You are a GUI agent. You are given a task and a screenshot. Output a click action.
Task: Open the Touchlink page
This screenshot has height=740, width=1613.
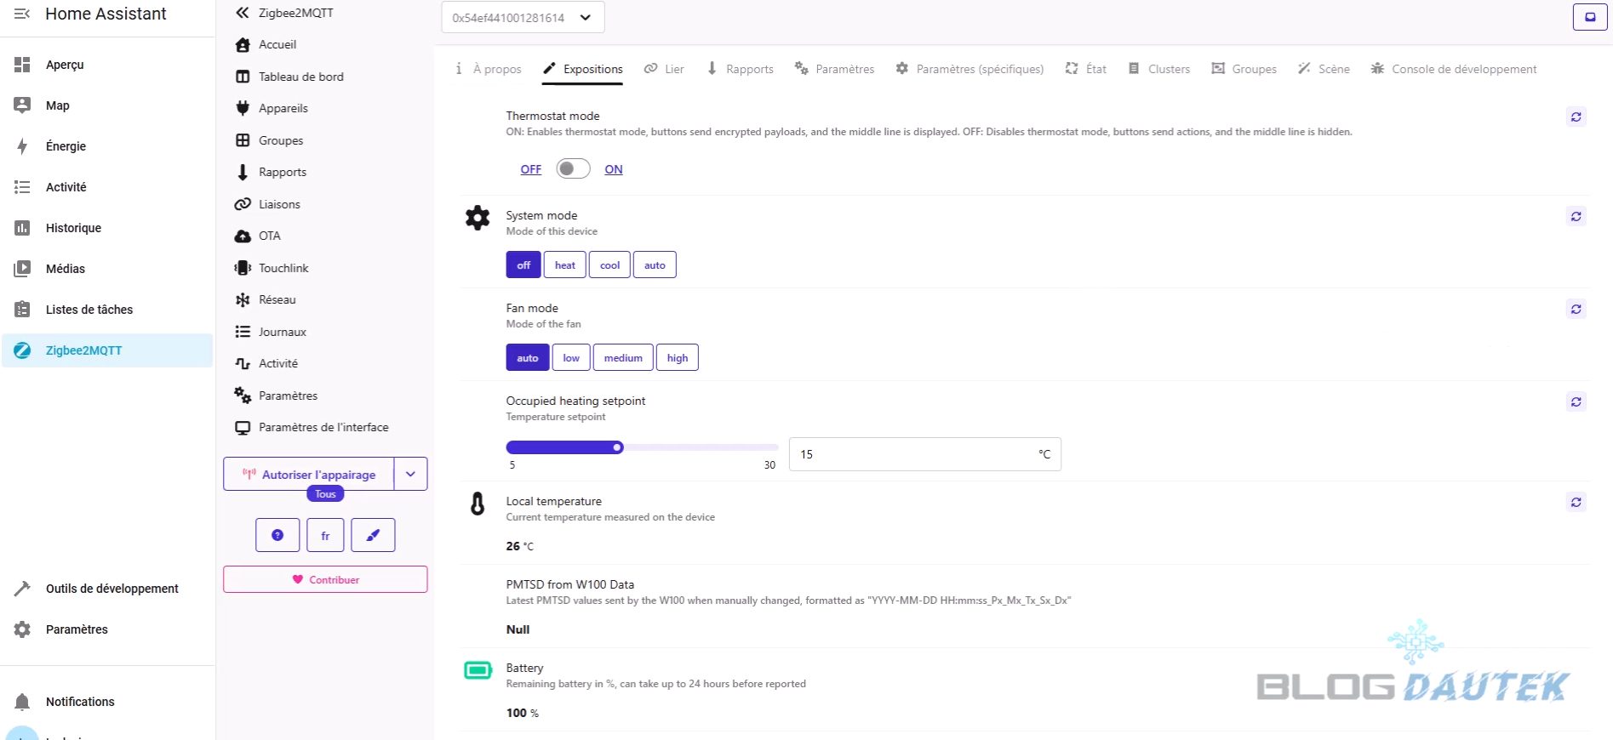coord(283,268)
